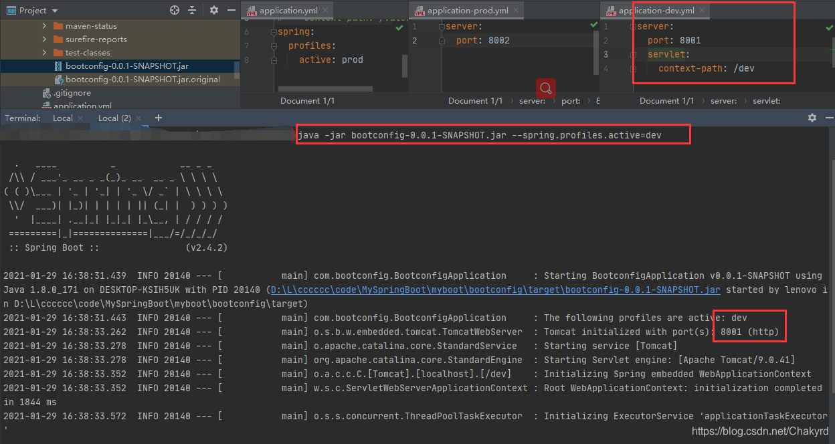Collapse the spring block fold arrow
Image resolution: width=835 pixels, height=444 pixels.
274,31
